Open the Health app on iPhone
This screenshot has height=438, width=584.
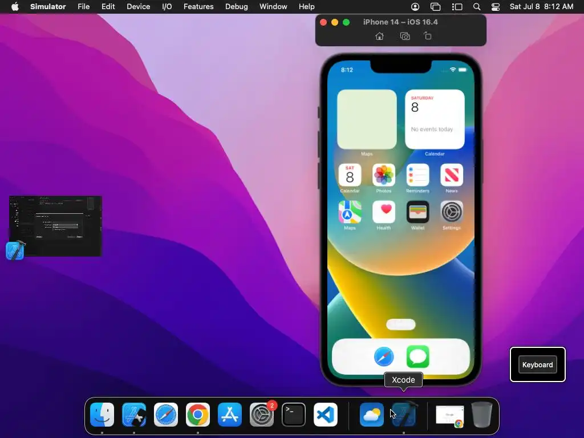pyautogui.click(x=384, y=212)
